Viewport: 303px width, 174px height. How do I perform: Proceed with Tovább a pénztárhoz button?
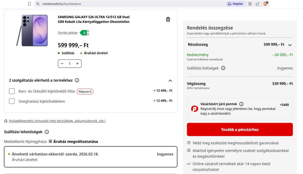coord(239,129)
